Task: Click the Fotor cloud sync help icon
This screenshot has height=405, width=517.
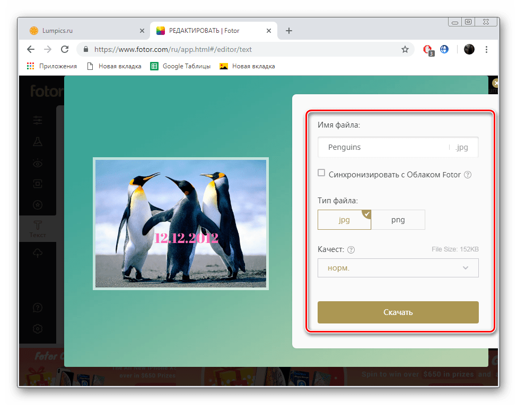Action: [x=468, y=174]
